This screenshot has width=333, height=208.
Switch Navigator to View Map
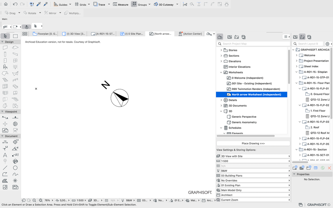point(230,37)
